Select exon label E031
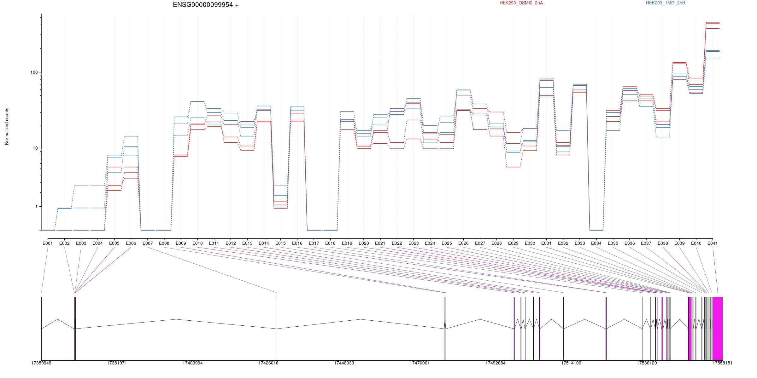The height and width of the screenshot is (378, 757). [546, 243]
